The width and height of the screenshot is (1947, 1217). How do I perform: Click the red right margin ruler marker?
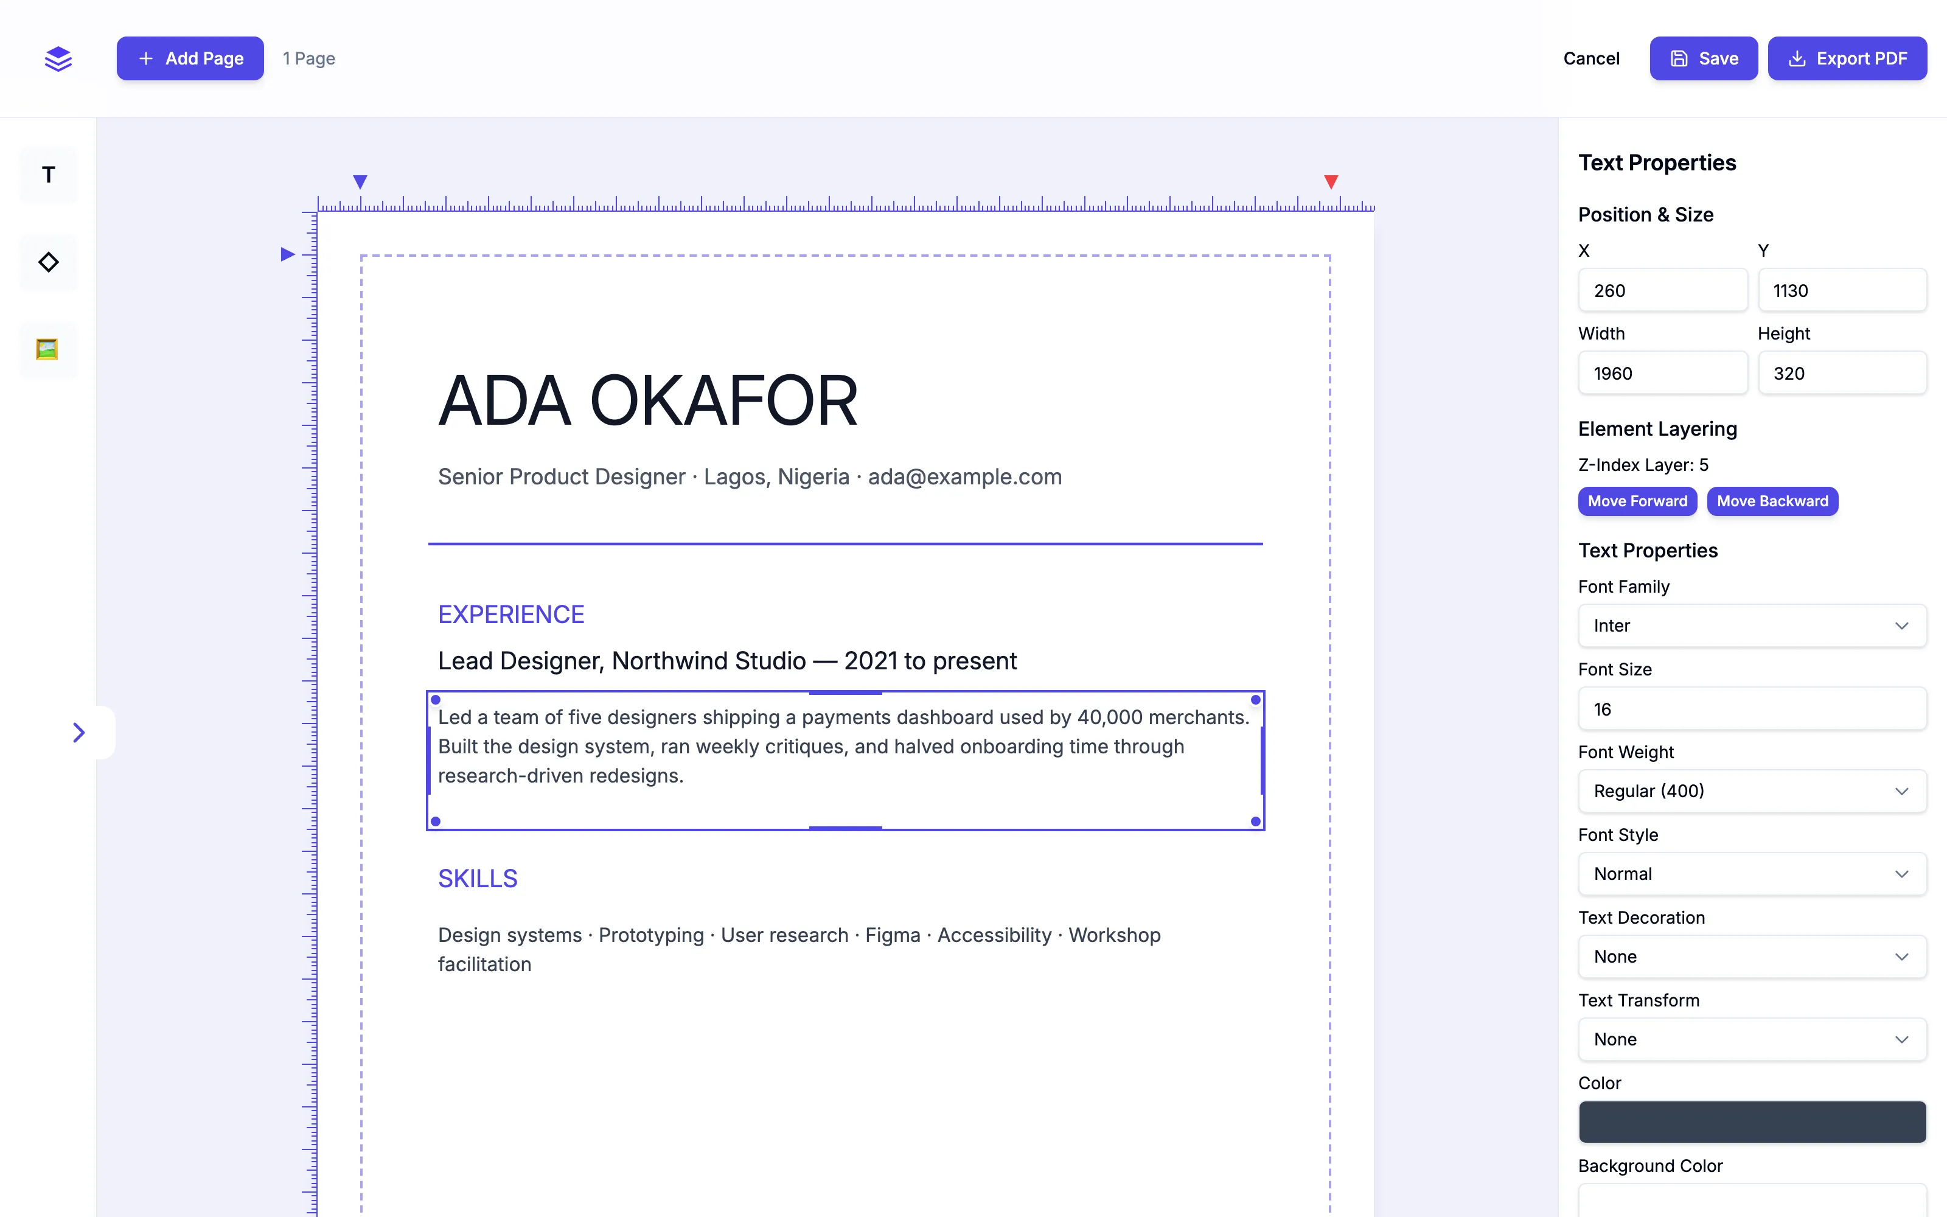1331,182
